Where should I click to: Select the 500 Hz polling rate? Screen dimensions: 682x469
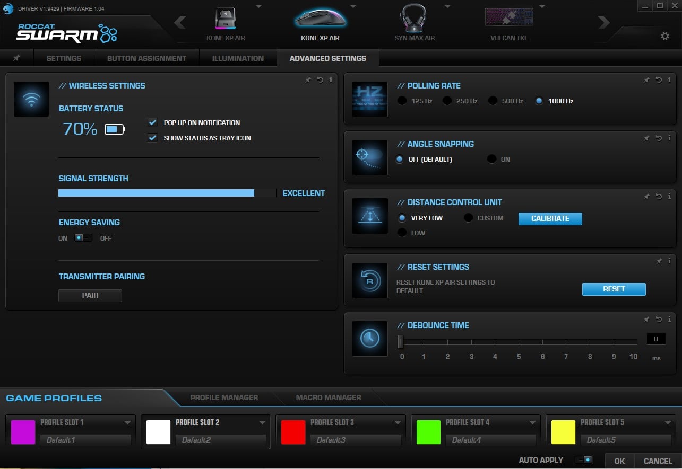(493, 101)
